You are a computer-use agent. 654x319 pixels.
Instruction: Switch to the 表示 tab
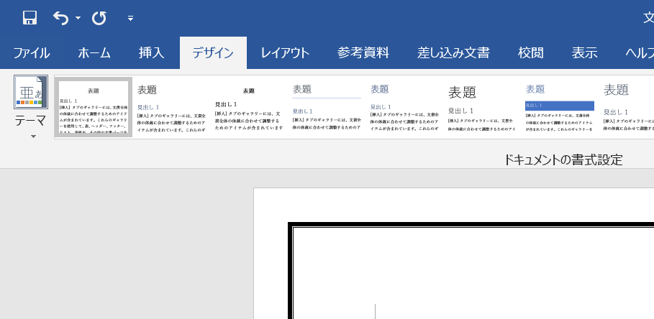pos(584,53)
